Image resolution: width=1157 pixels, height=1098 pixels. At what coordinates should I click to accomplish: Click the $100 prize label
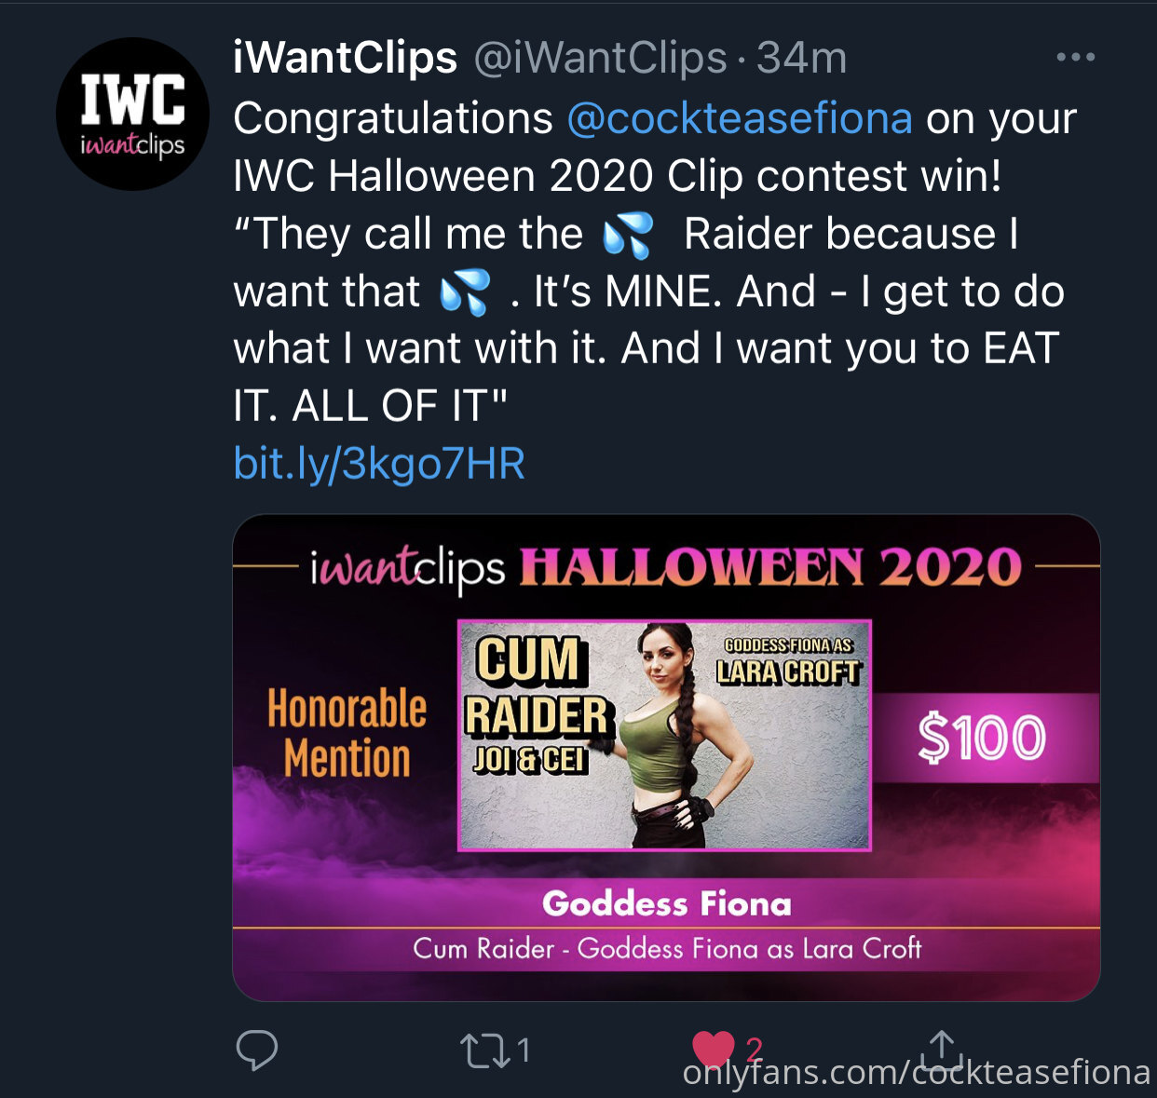coord(982,739)
